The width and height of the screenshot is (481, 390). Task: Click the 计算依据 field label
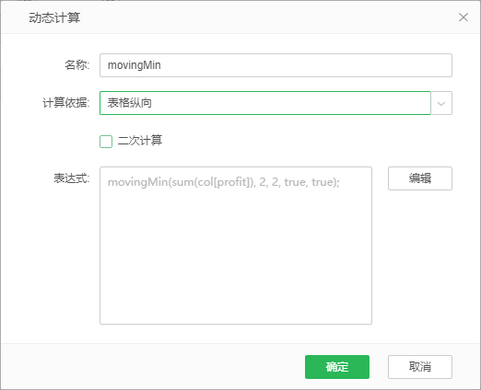pyautogui.click(x=65, y=103)
